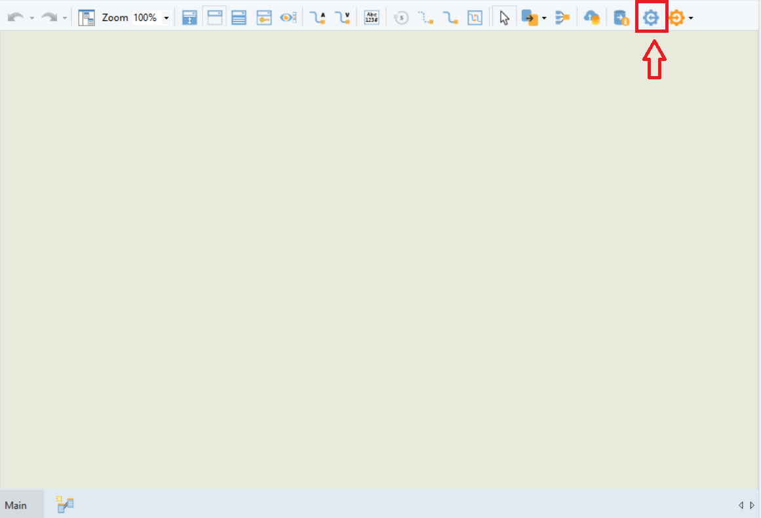Open the Zoom 100% dropdown arrow
The width and height of the screenshot is (761, 518).
pyautogui.click(x=166, y=18)
